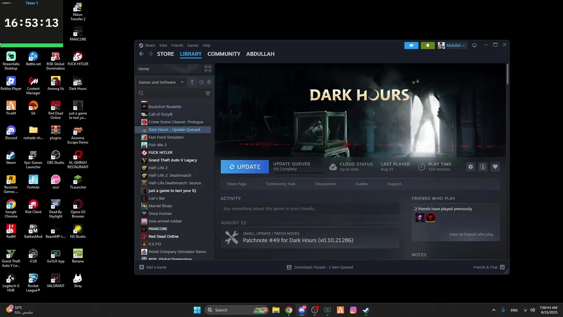The image size is (563, 317).
Task: Open Friends & Chat grid icon
Action: (x=502, y=267)
